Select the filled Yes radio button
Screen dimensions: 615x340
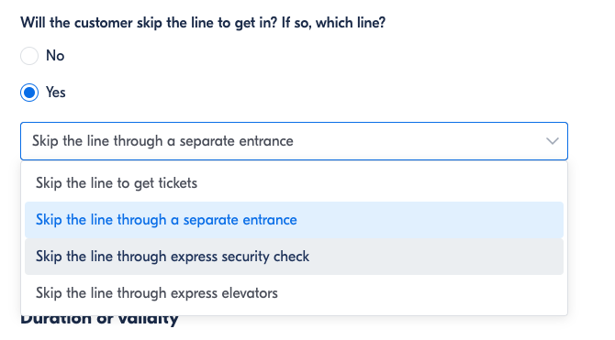pyautogui.click(x=29, y=93)
